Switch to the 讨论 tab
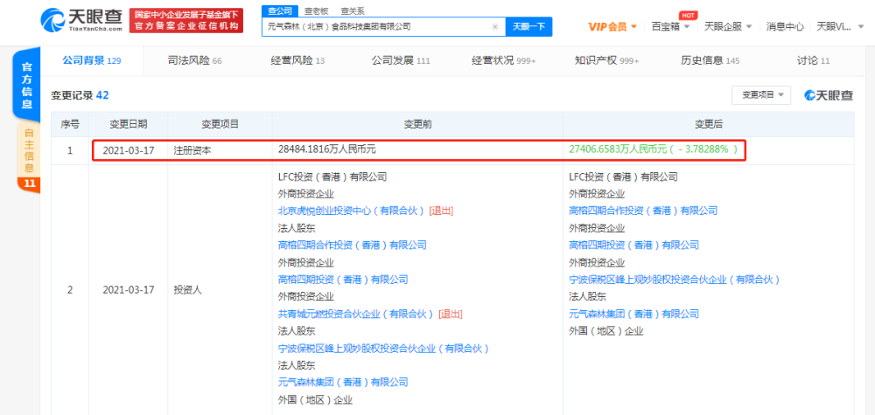The width and height of the screenshot is (875, 415). tap(813, 60)
